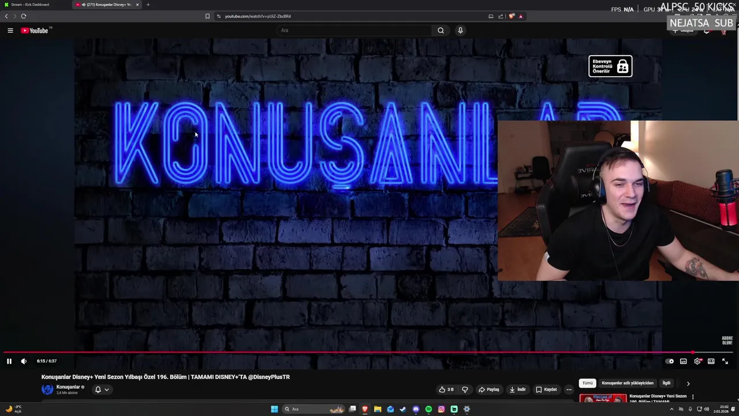
Task: Open the Windows Start menu
Action: tap(274, 409)
